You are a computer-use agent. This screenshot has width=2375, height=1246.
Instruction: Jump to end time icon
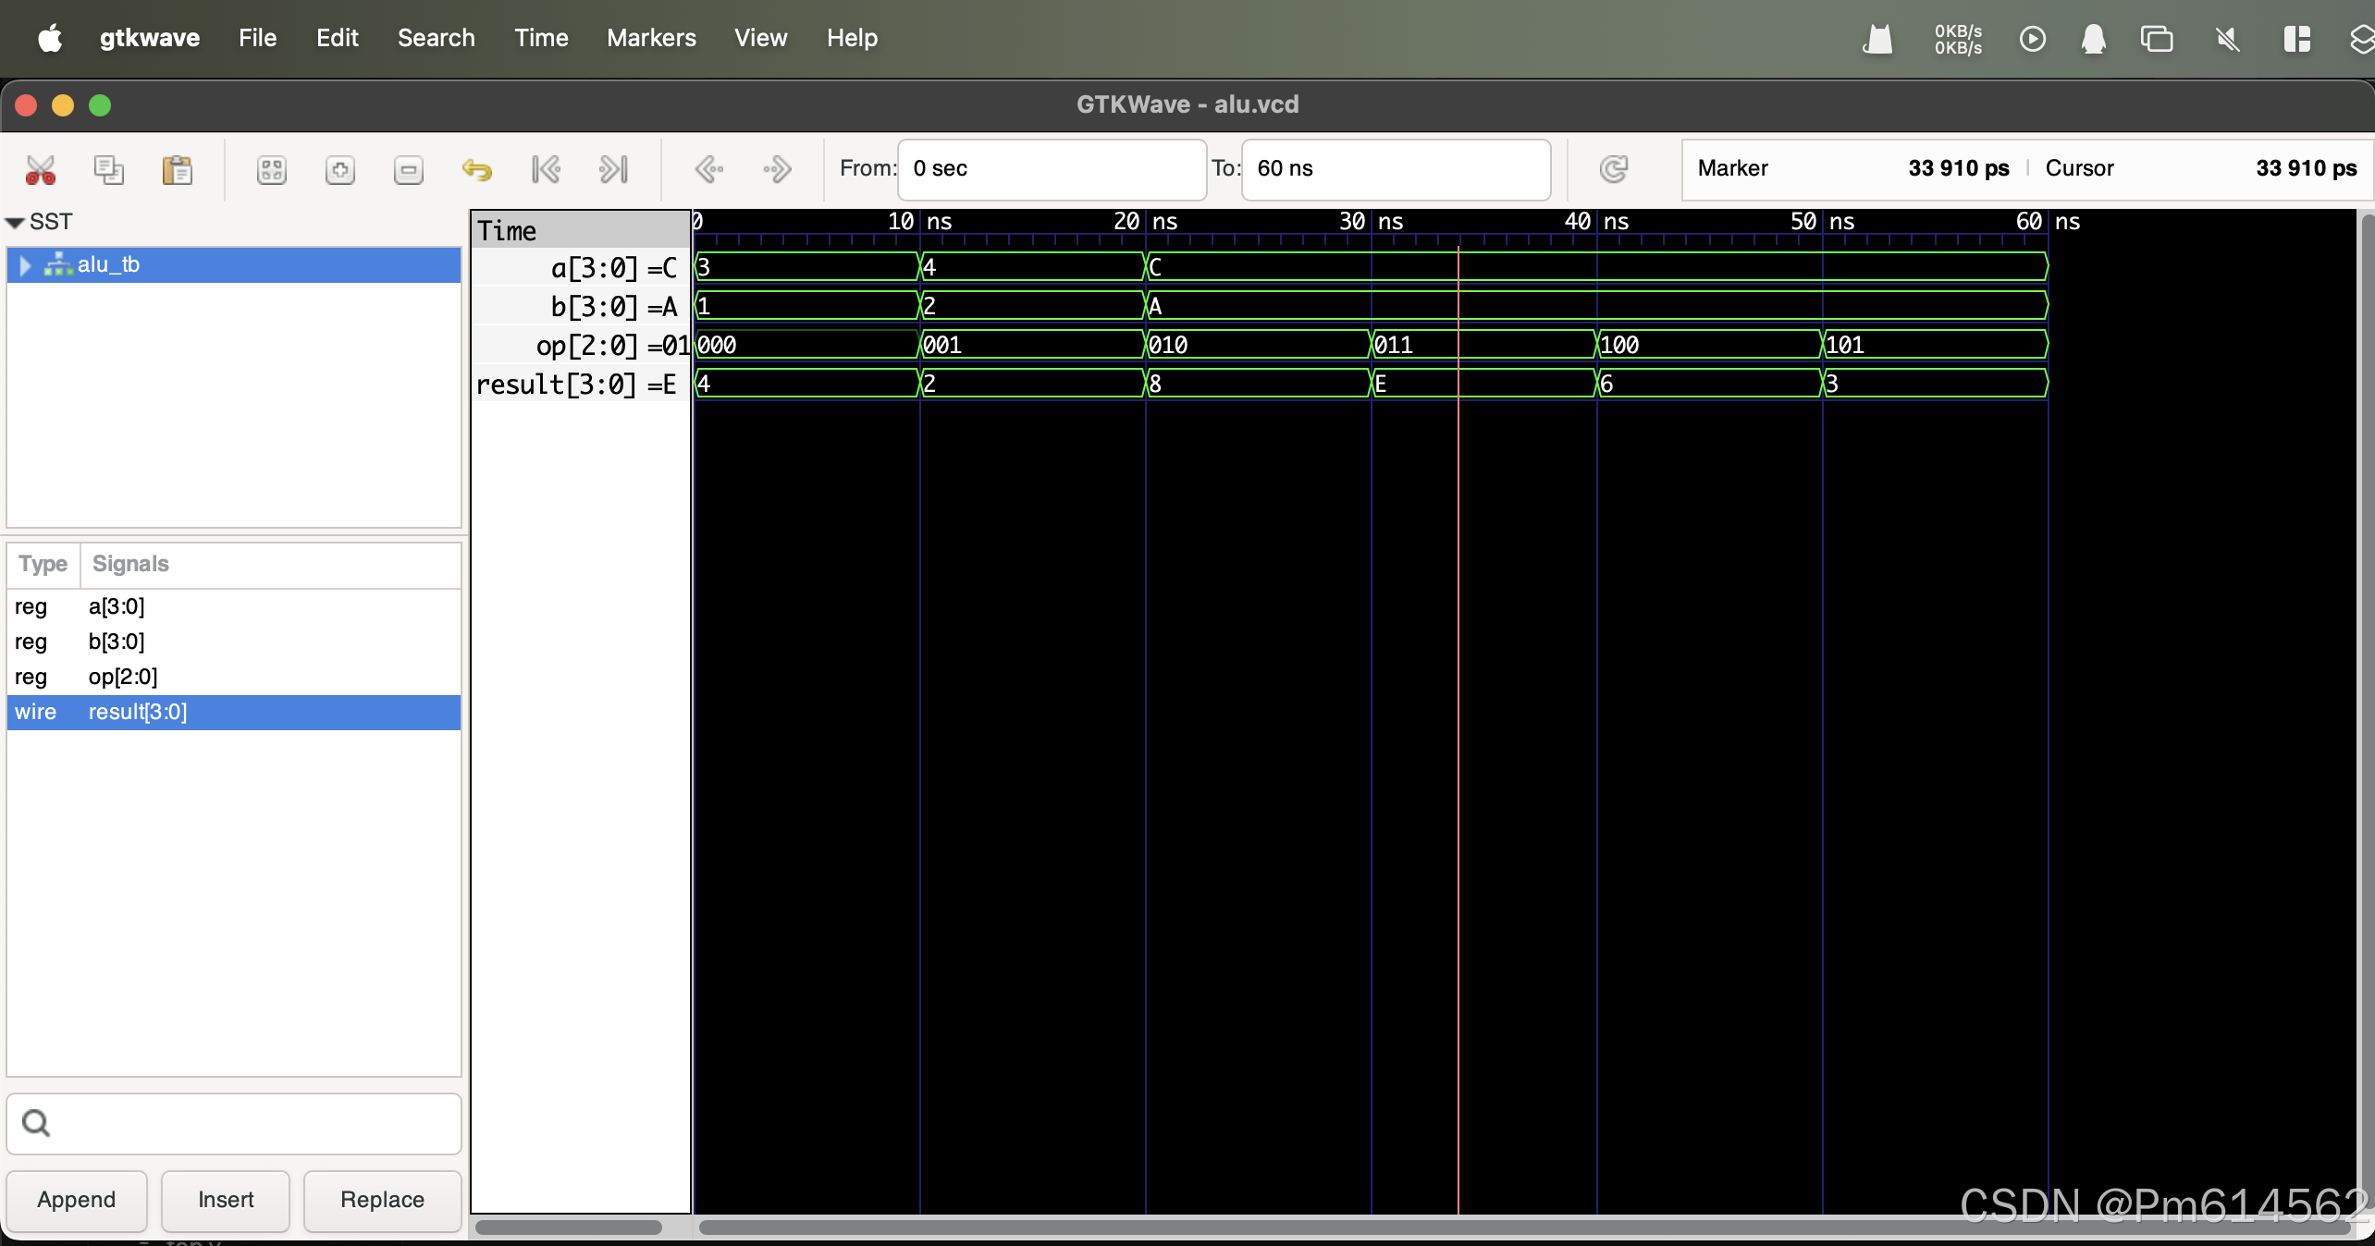(613, 170)
